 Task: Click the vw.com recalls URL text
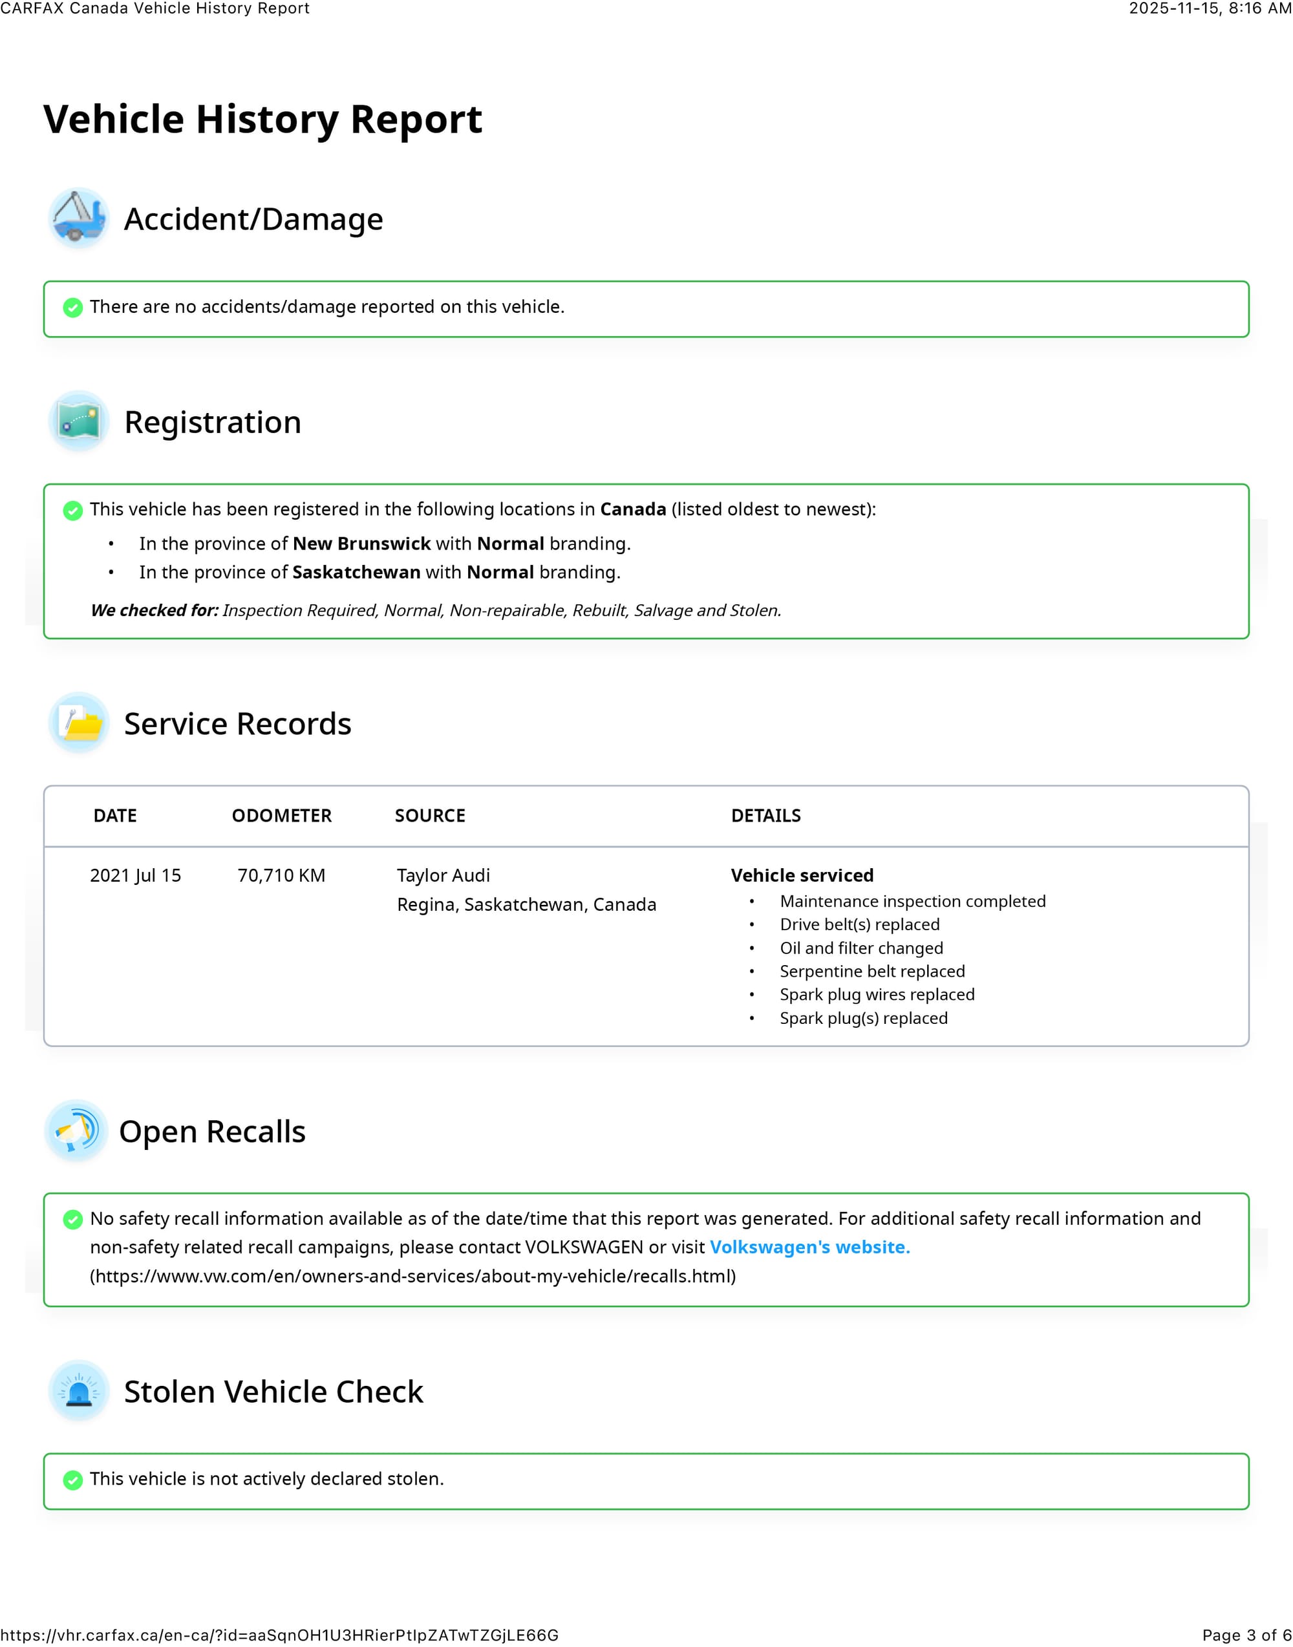412,1276
